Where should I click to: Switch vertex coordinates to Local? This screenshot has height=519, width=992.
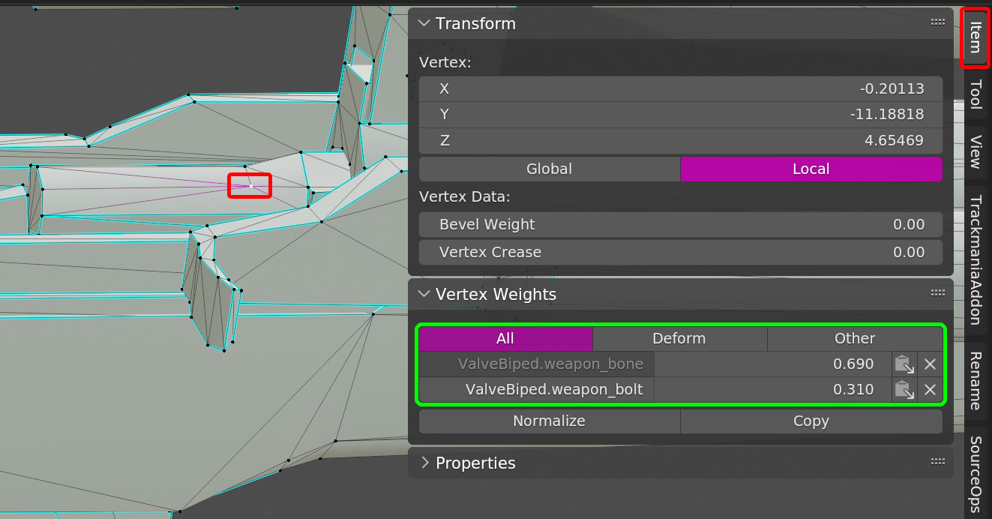pos(811,169)
